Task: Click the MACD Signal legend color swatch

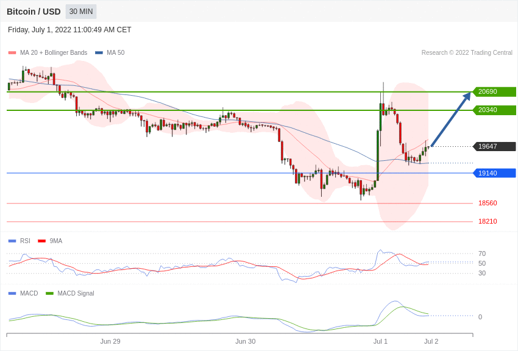Action: [x=49, y=294]
